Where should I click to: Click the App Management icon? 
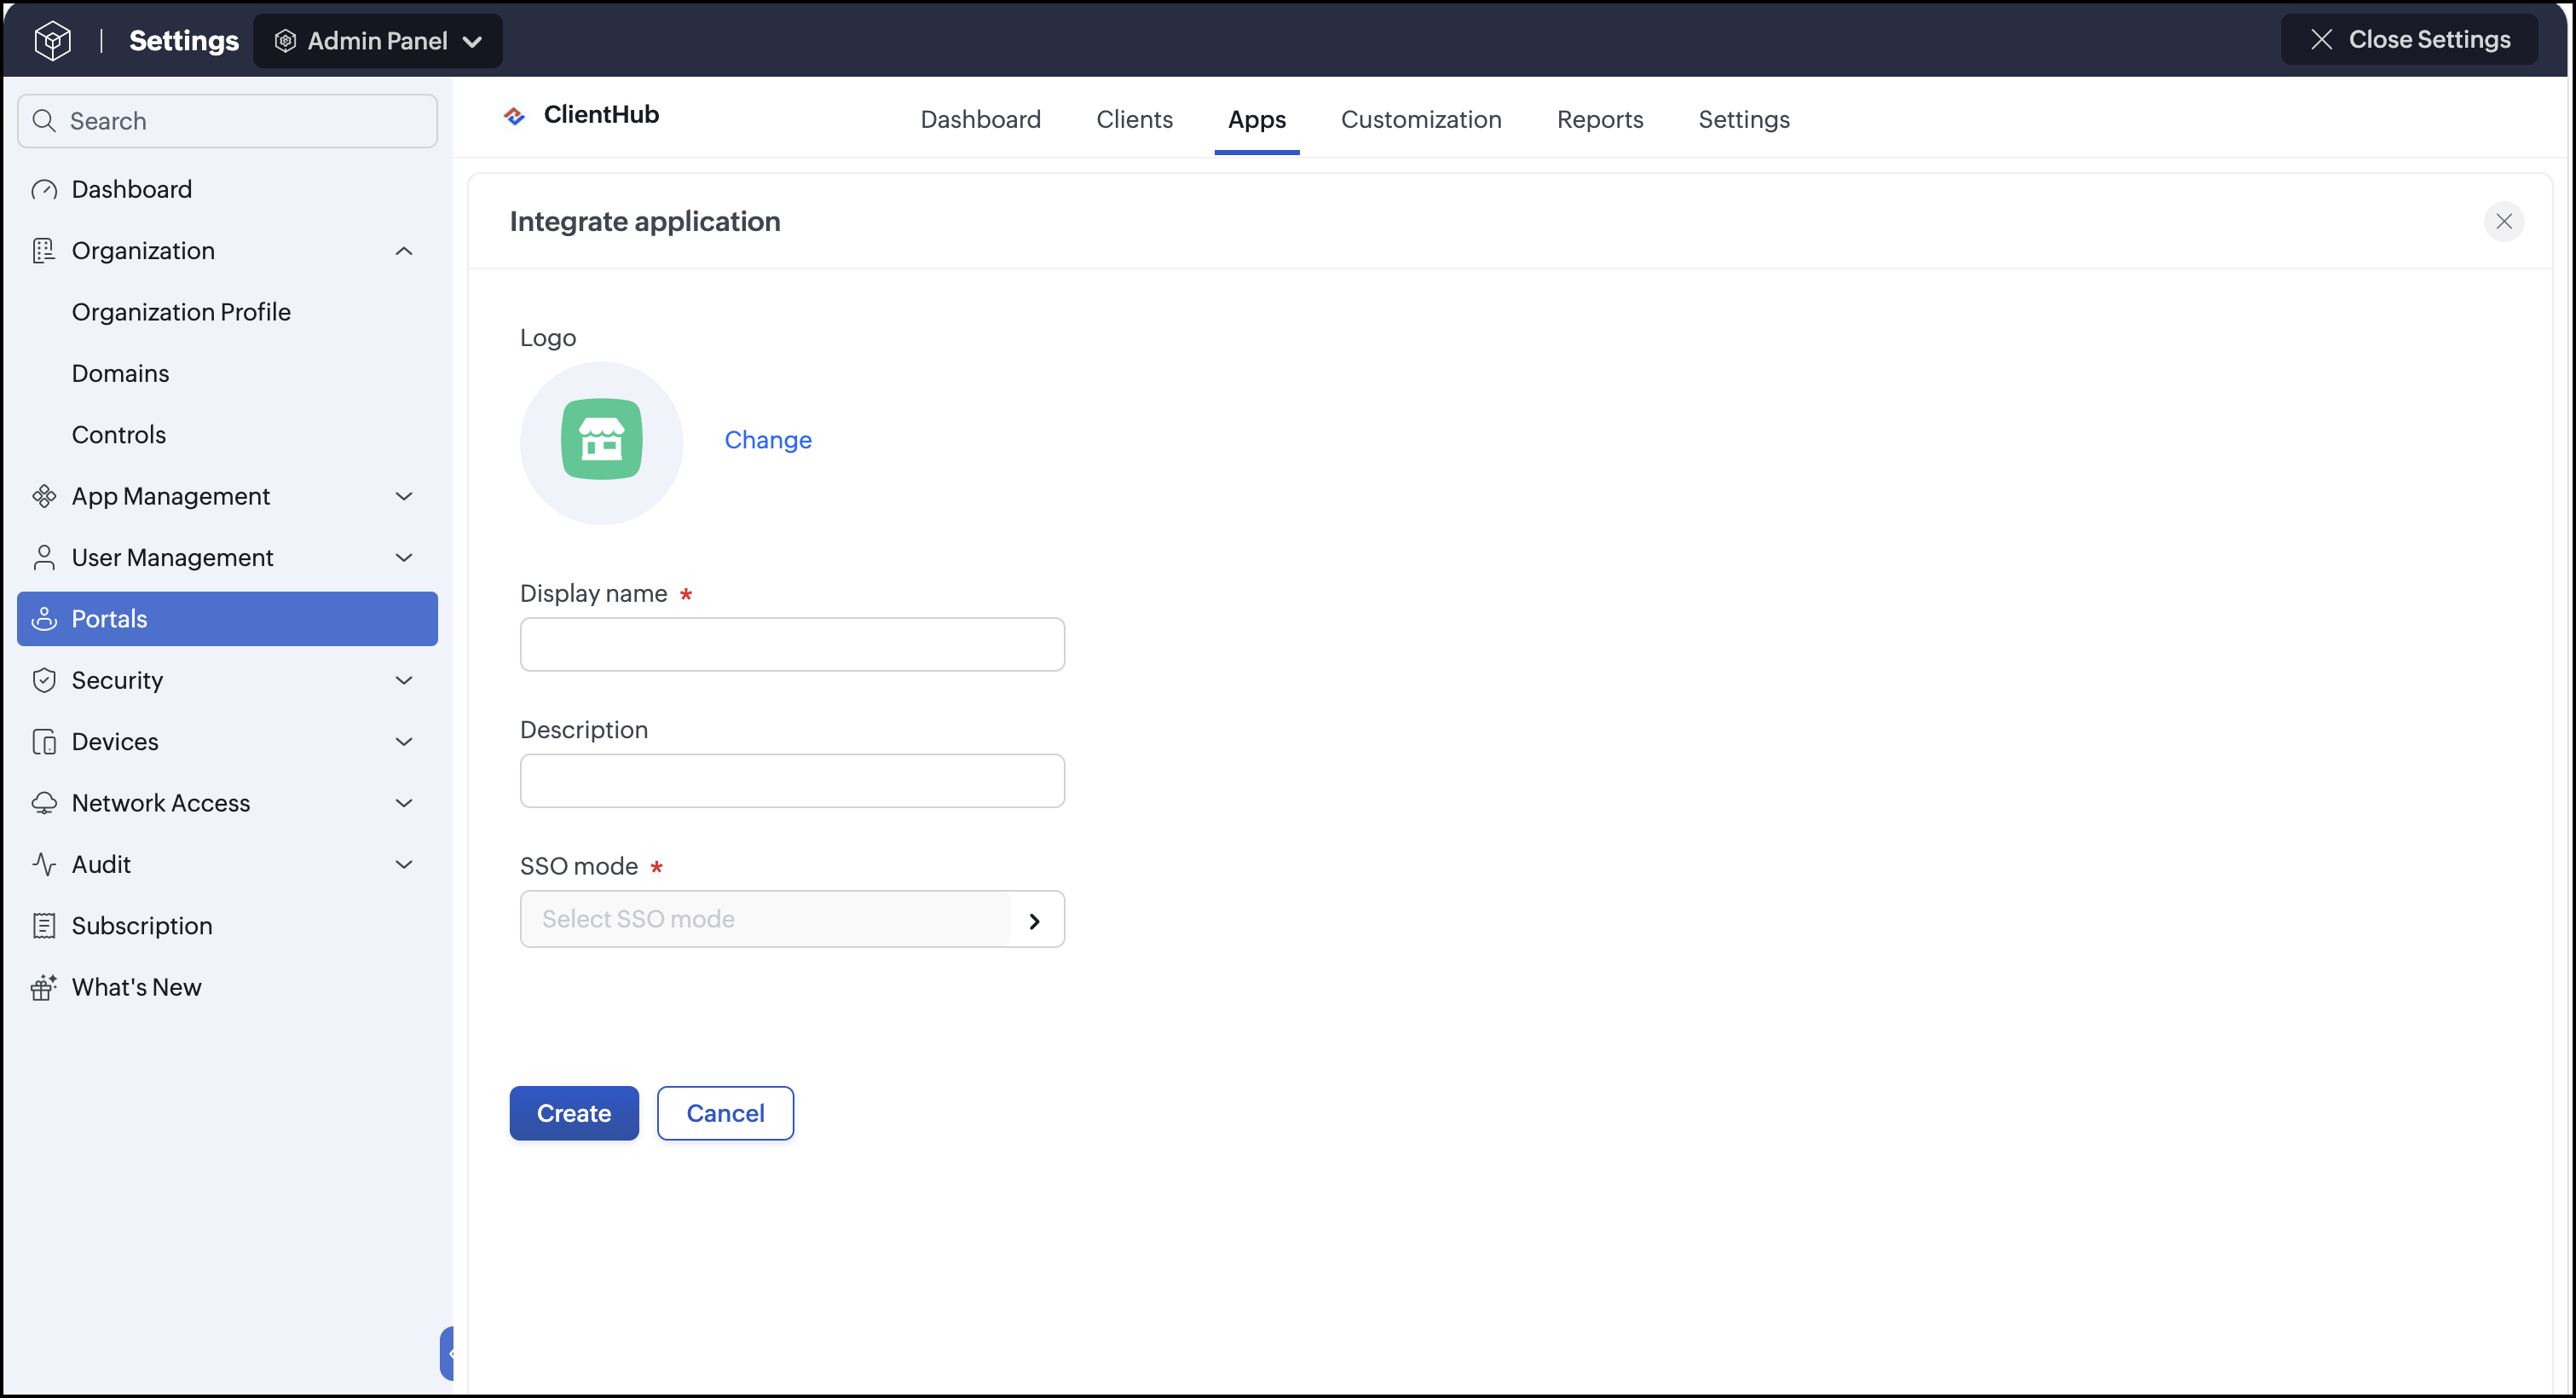(x=44, y=497)
